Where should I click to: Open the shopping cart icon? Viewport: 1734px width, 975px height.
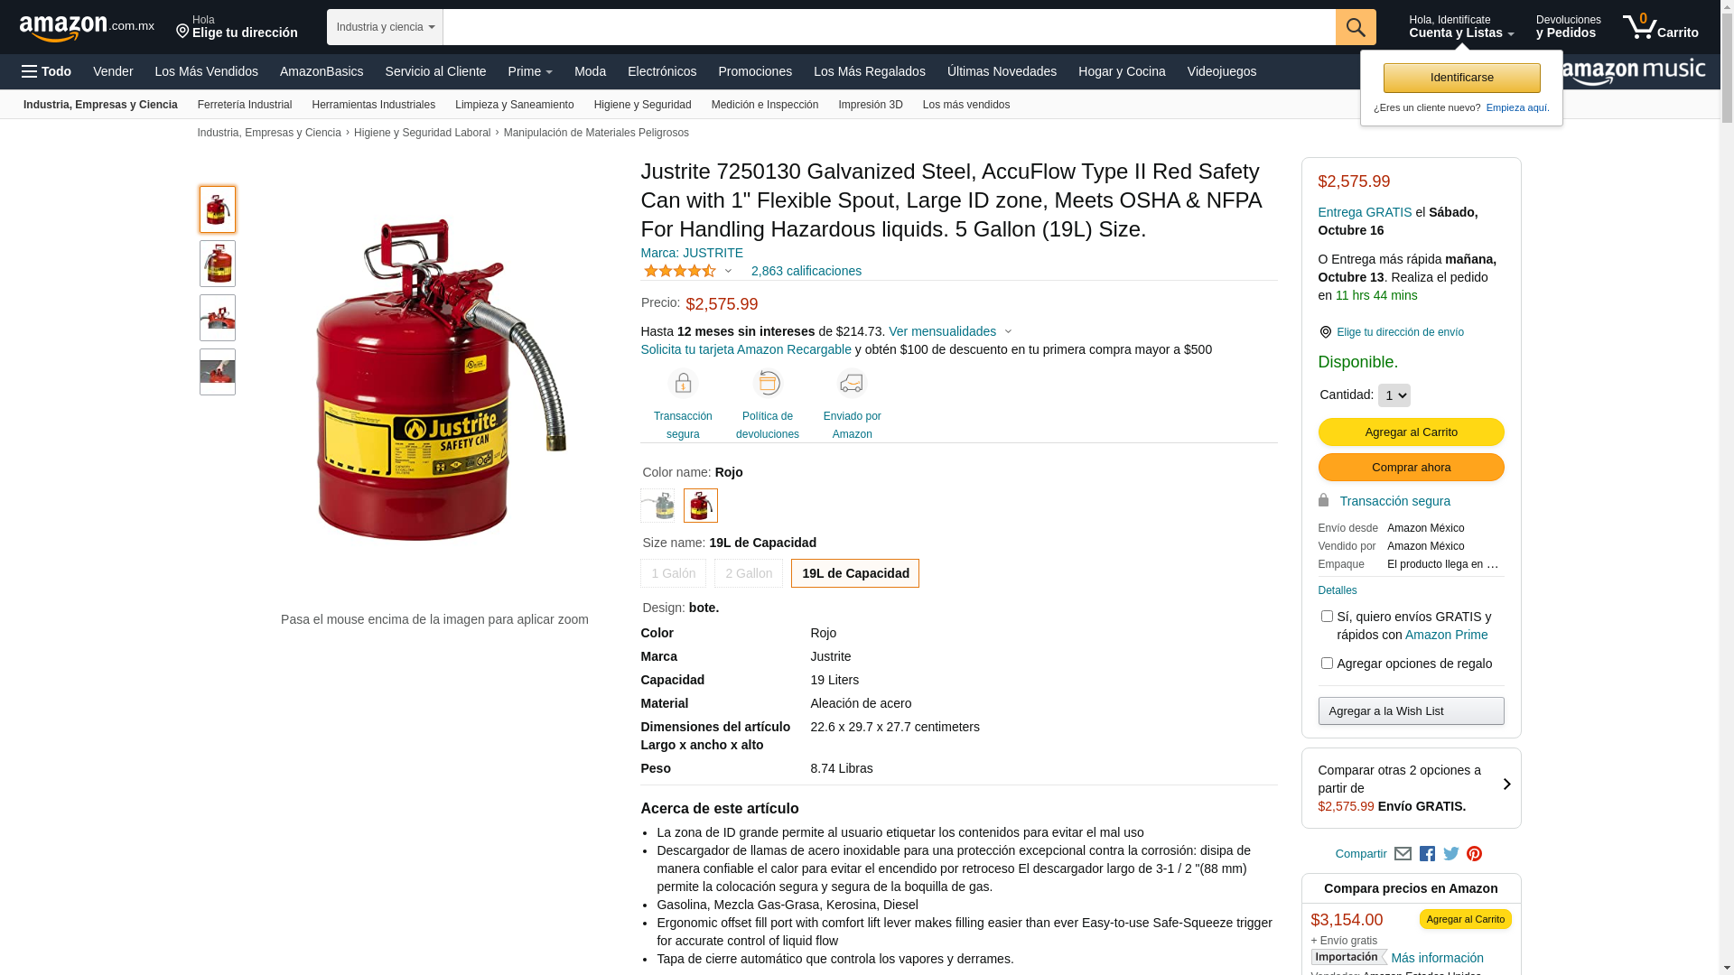tap(1660, 26)
